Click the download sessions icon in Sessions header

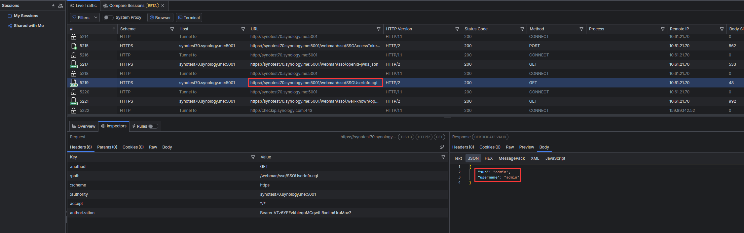(53, 6)
